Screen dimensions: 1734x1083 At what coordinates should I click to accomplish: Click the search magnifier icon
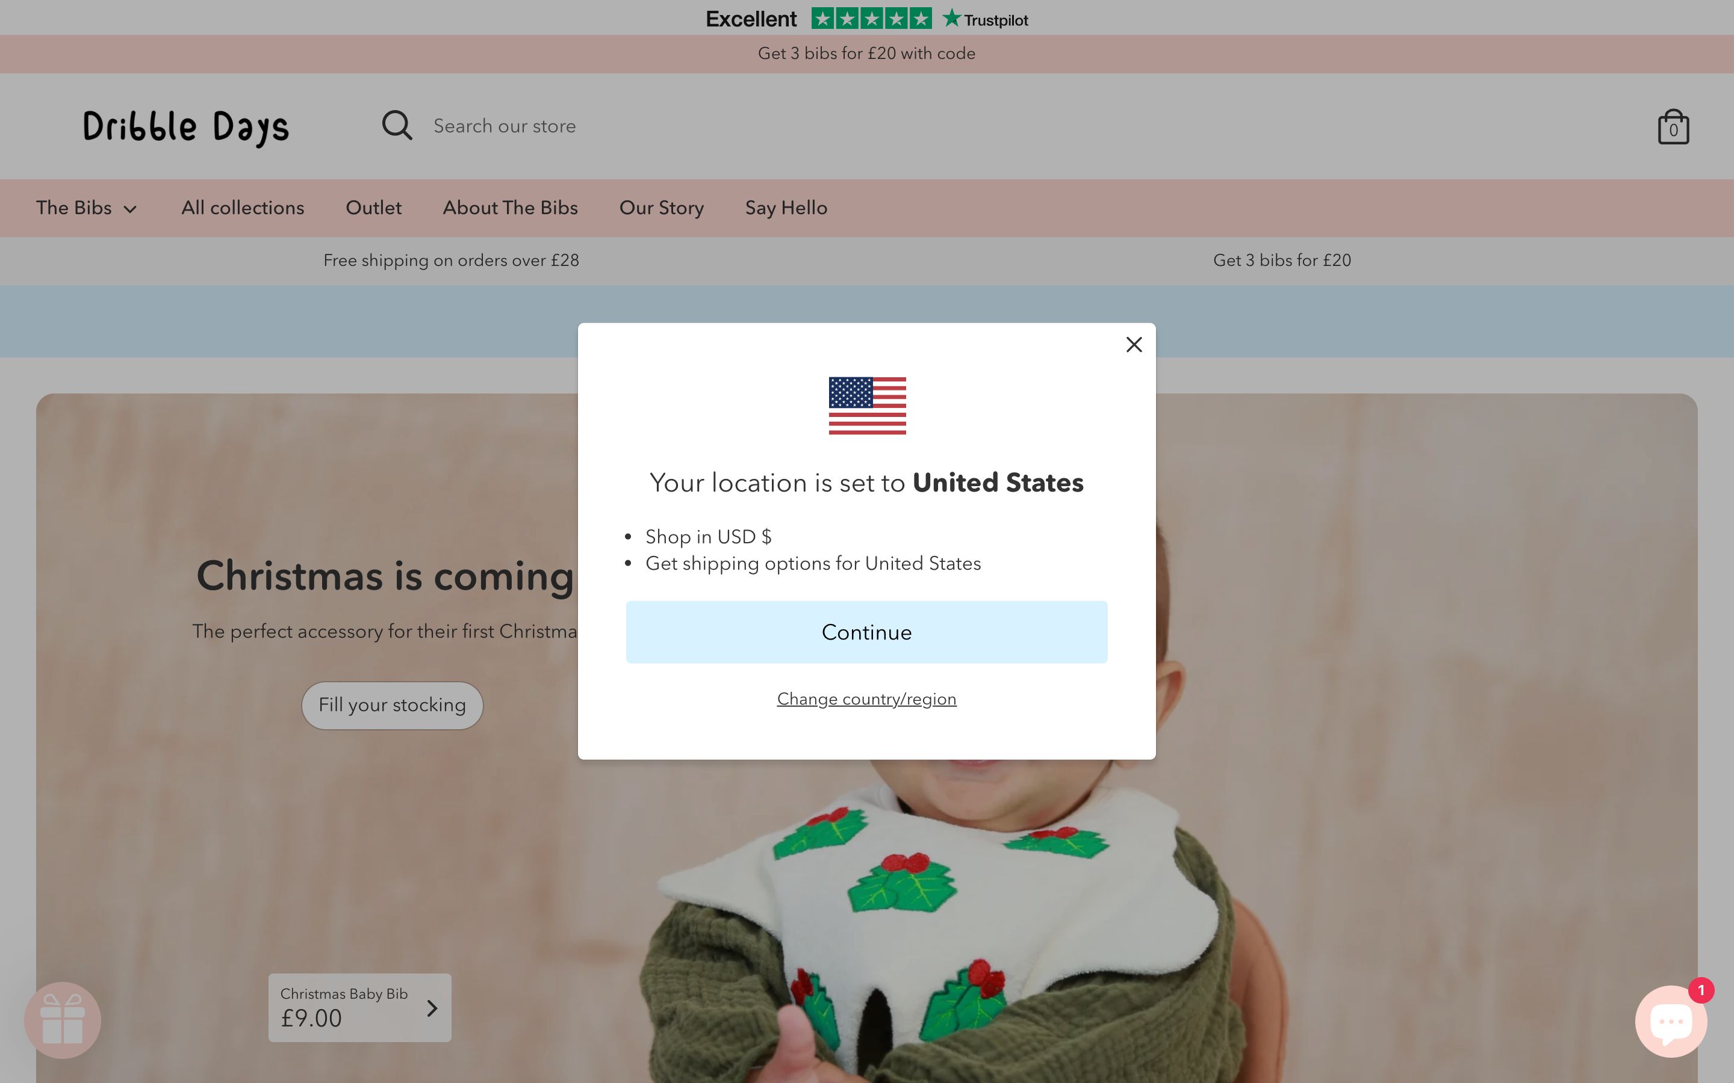point(397,125)
